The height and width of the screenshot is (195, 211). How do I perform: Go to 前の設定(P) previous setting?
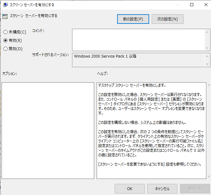[x=133, y=19]
